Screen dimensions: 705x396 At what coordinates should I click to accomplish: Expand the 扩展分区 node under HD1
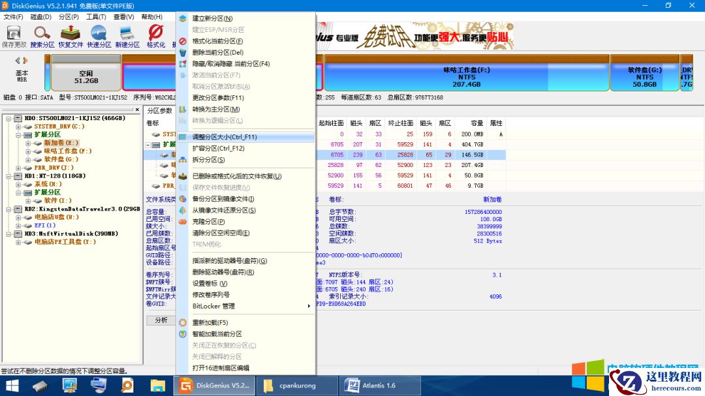point(18,192)
